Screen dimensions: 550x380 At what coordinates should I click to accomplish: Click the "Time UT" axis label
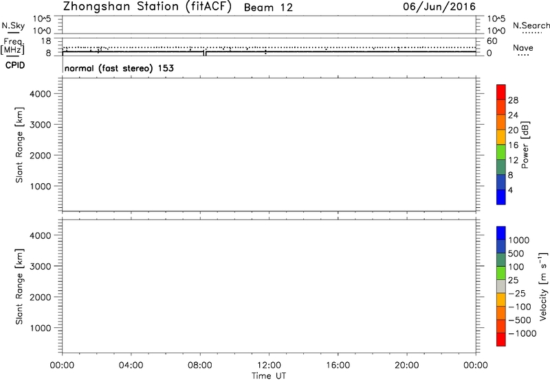pyautogui.click(x=269, y=376)
